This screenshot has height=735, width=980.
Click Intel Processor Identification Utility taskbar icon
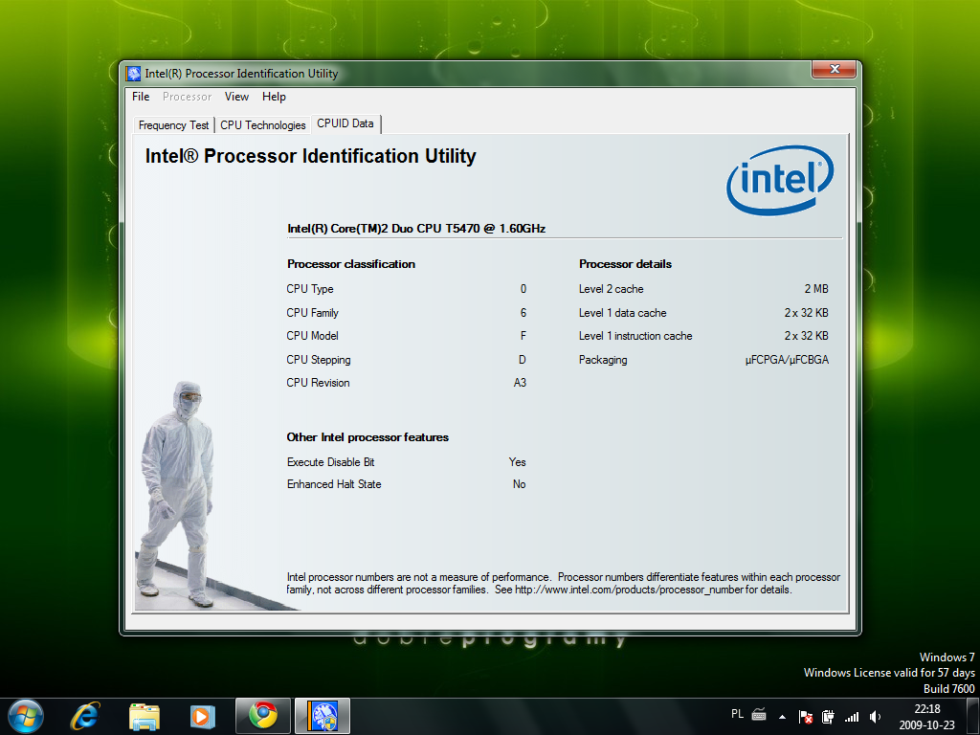pyautogui.click(x=323, y=715)
